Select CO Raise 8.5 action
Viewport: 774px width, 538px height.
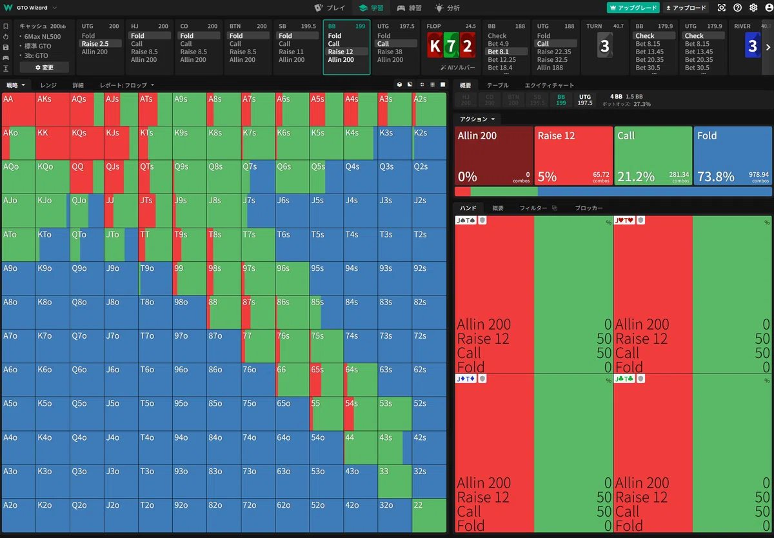tap(199, 52)
